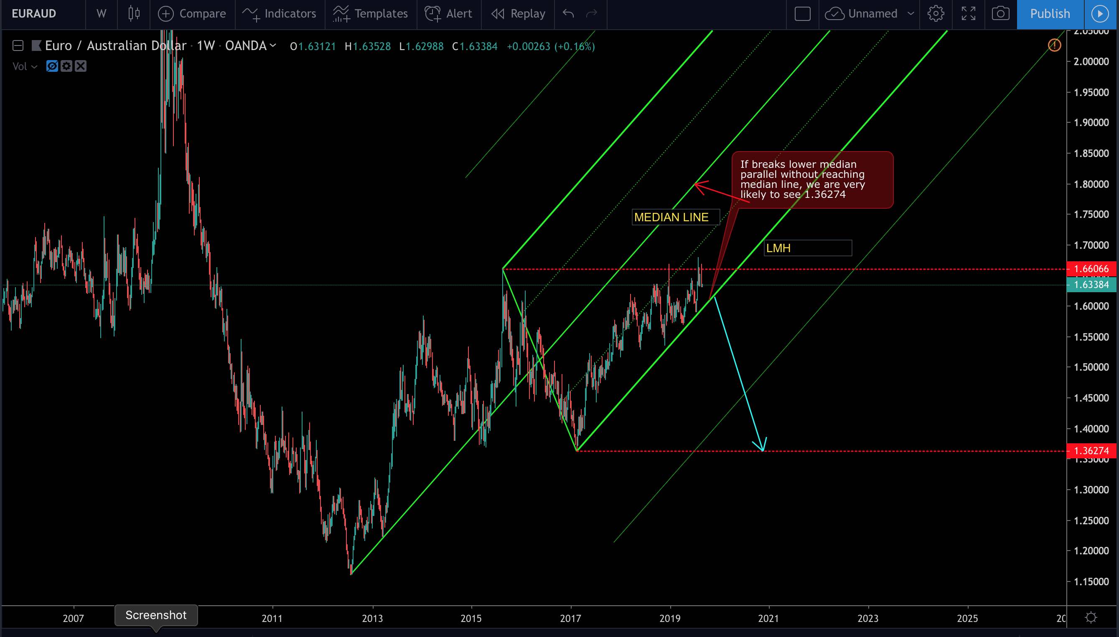Click the orange warning indicator icon

[x=1055, y=45]
